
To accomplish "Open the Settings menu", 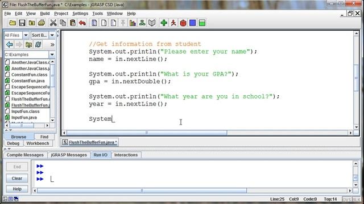I will [80, 14].
